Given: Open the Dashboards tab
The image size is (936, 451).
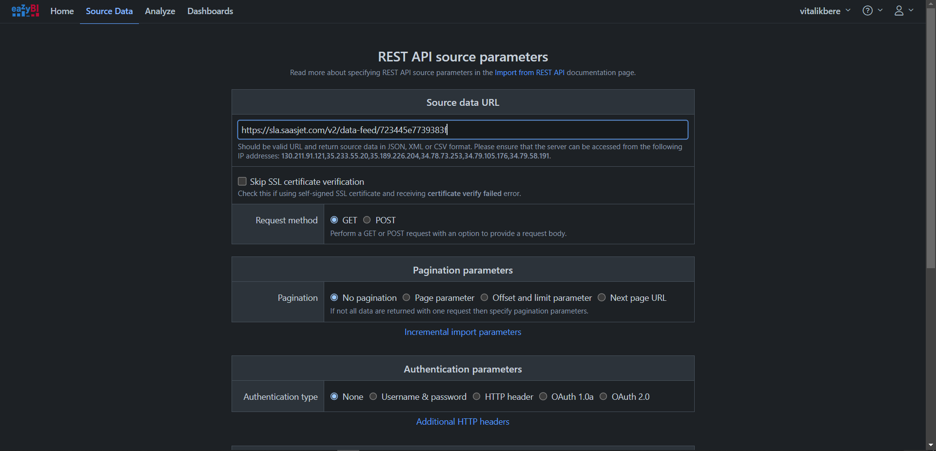Looking at the screenshot, I should click(x=210, y=11).
